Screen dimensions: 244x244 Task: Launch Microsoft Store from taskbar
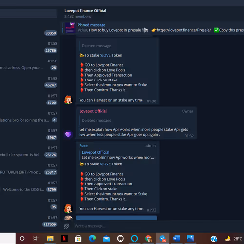click(78, 239)
